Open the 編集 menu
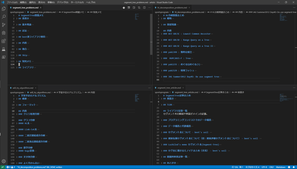 [24, 2]
